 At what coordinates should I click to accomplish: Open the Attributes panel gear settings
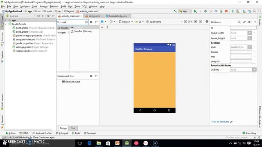tap(249, 22)
